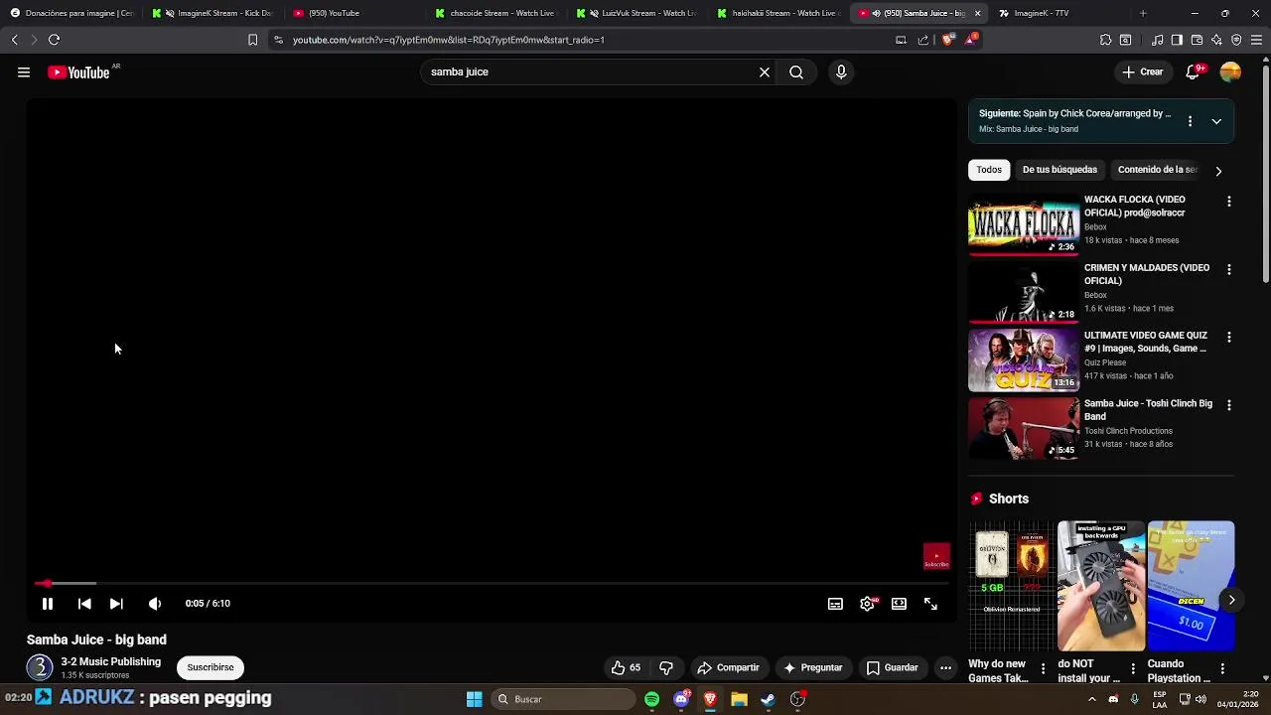1271x715 pixels.
Task: Start voice search with the microphone
Action: (841, 72)
